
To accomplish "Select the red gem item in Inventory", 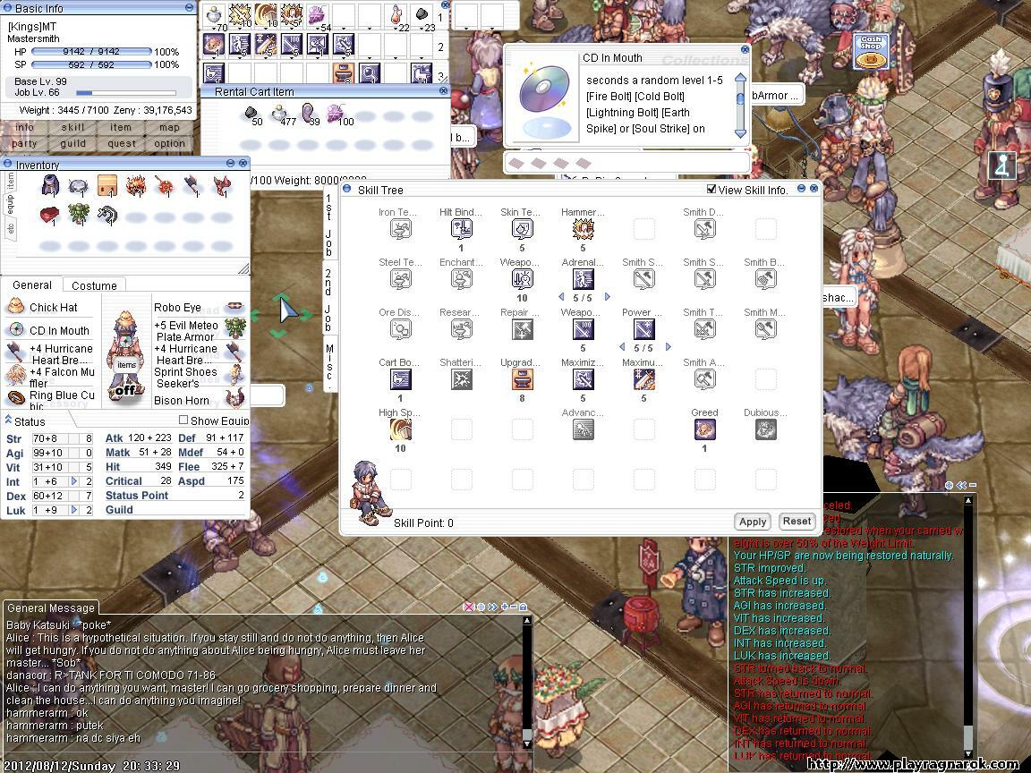I will [51, 215].
